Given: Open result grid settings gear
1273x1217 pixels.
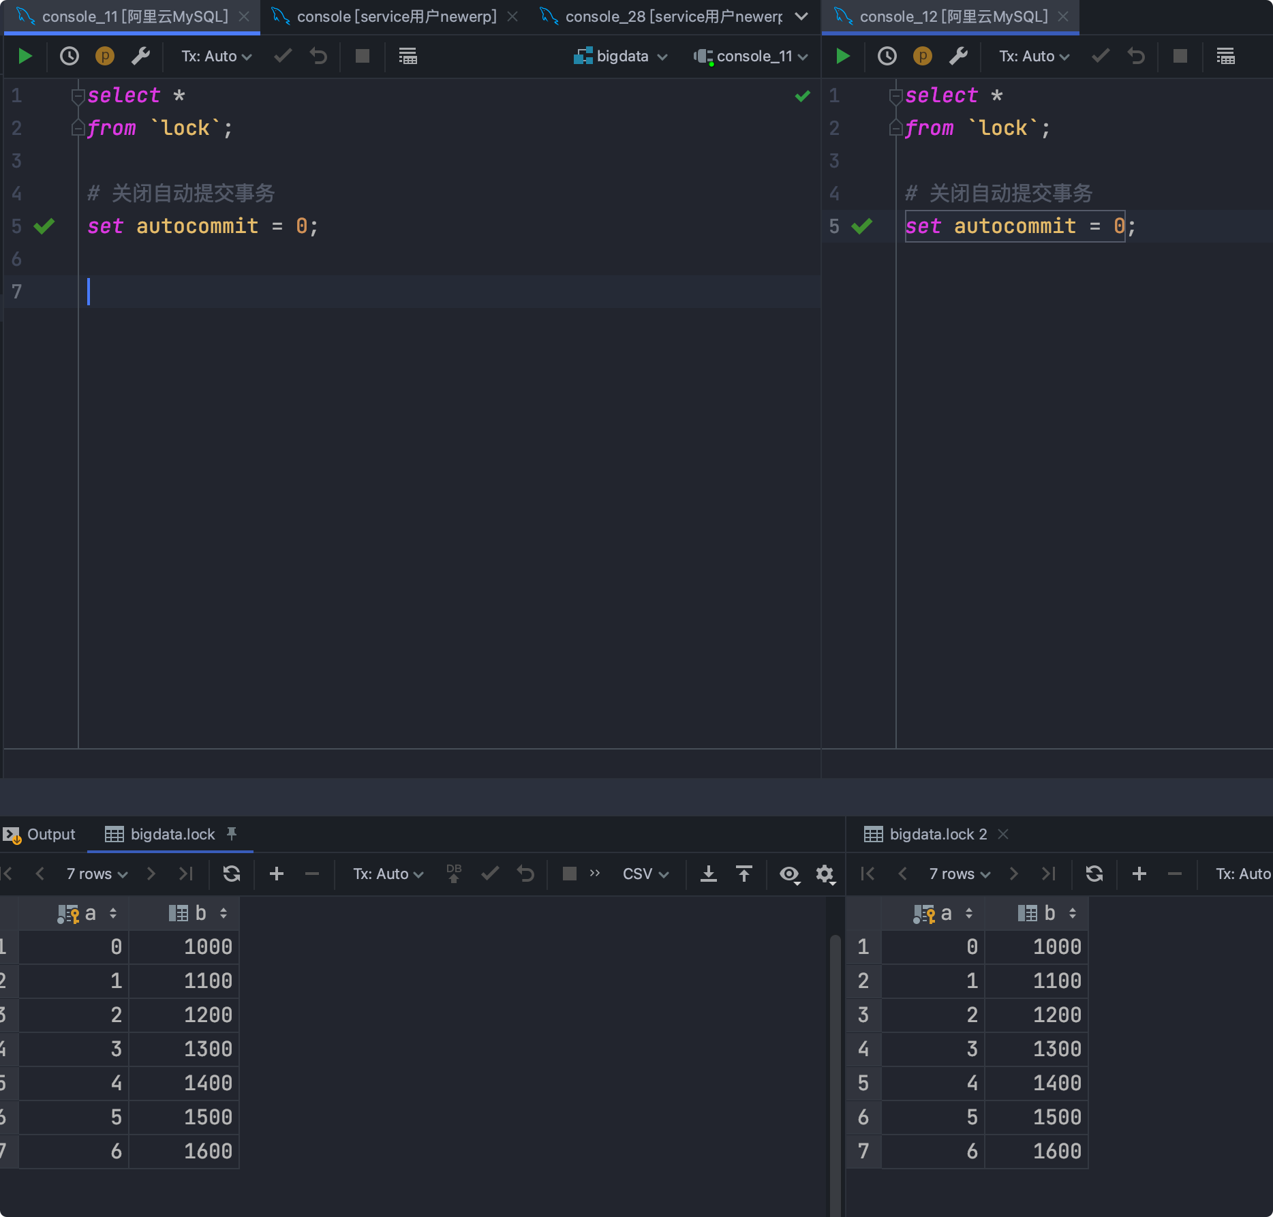Looking at the screenshot, I should click(x=825, y=874).
